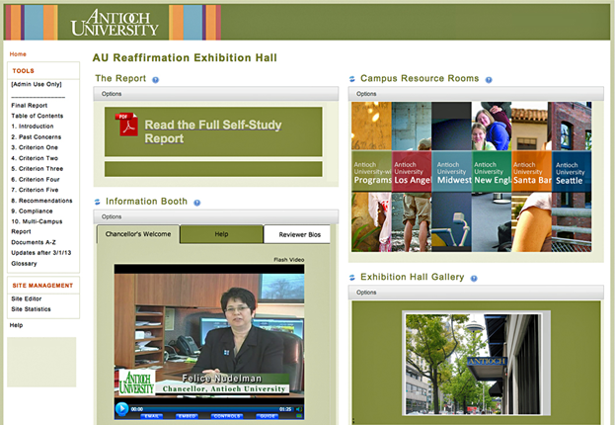The image size is (615, 425).
Task: Select the Santa Barbara campus tile
Action: tap(532, 177)
